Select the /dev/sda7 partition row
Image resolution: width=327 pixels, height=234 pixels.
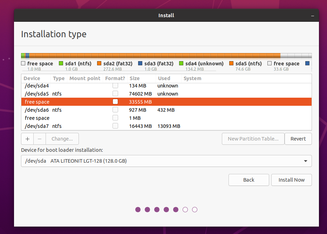point(166,126)
